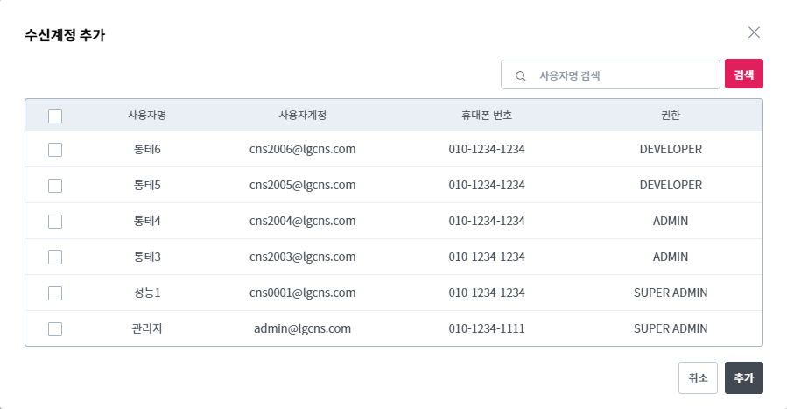This screenshot has width=787, height=409.
Task: Close the 수신계정 추가 dialog
Action: pyautogui.click(x=754, y=32)
